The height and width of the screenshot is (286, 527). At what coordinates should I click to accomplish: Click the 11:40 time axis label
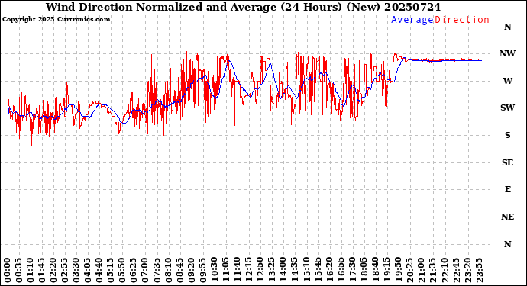coord(238,270)
